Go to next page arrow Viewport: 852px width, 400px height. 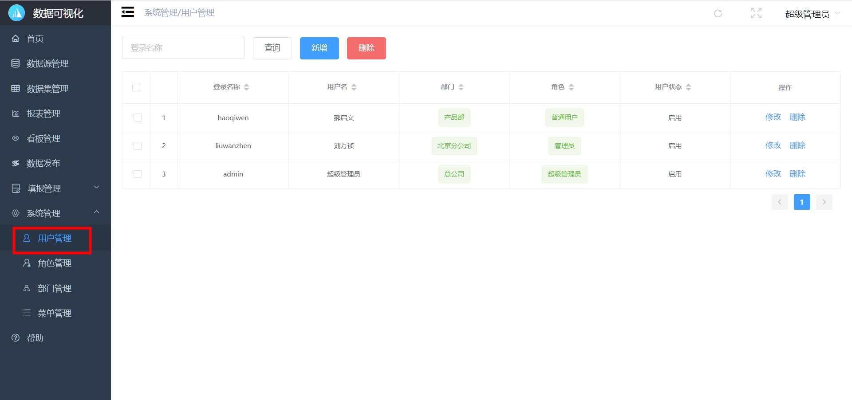click(824, 202)
